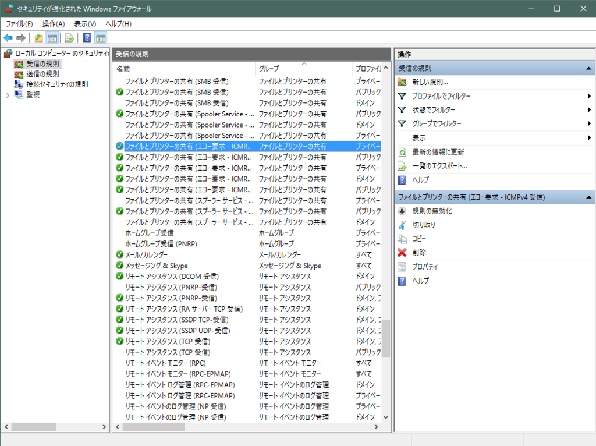Click the rules list horizontal scrollbar thumb
The height and width of the screenshot is (446, 596).
154,427
